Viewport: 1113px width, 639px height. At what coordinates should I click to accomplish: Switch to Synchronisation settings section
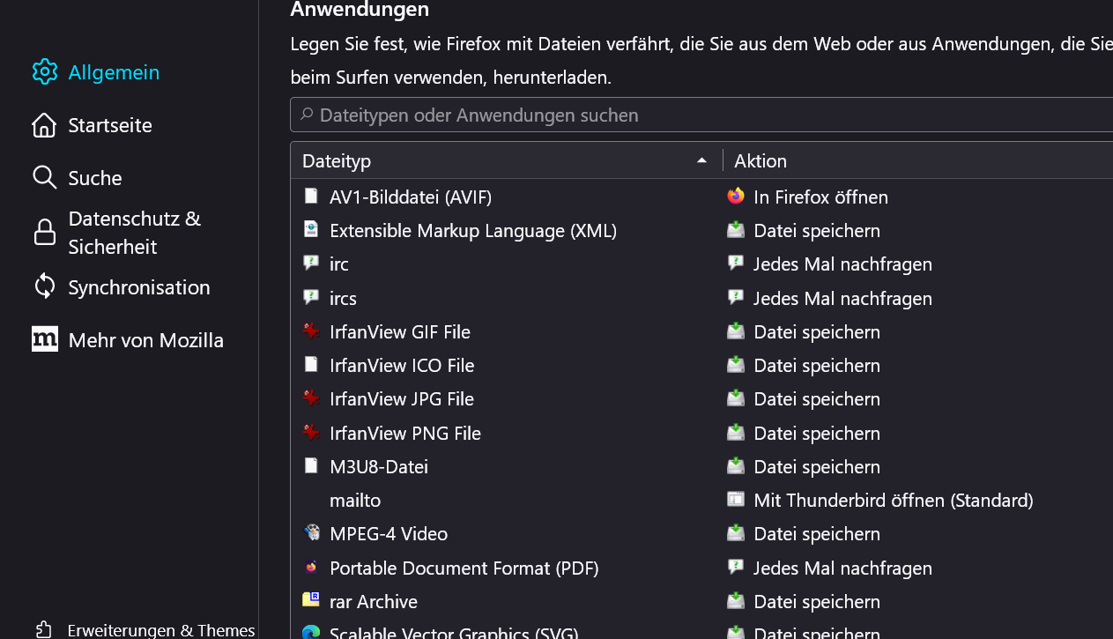139,287
